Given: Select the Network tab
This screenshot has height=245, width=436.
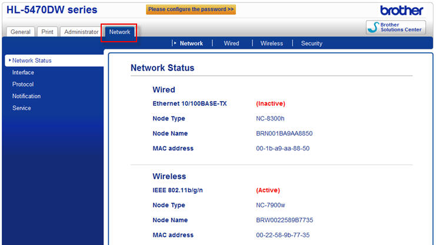Looking at the screenshot, I should pos(119,32).
